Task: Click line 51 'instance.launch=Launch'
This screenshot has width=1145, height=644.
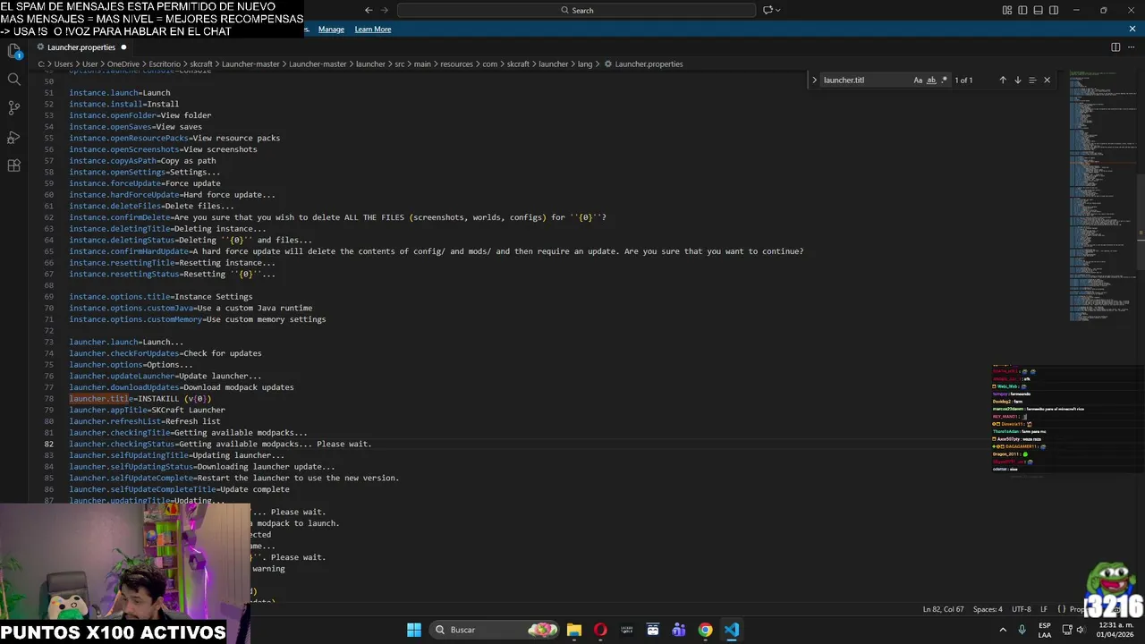Action: coord(119,93)
